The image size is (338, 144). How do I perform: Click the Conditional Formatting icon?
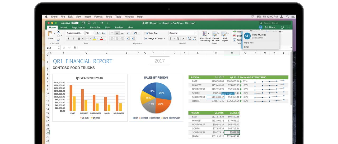pyautogui.click(x=205, y=34)
